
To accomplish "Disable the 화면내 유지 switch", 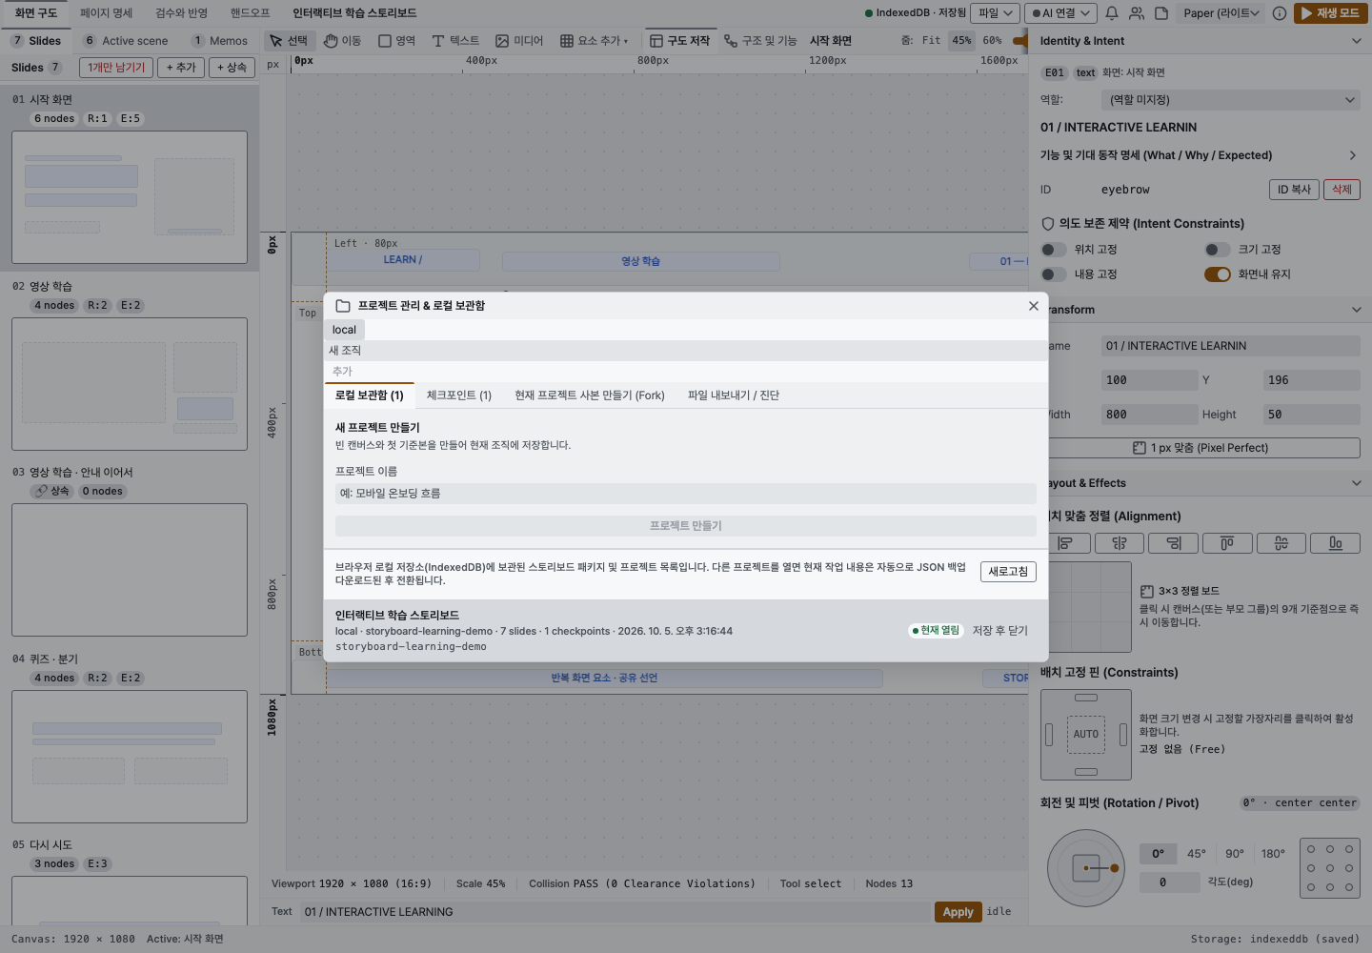I will (1218, 274).
